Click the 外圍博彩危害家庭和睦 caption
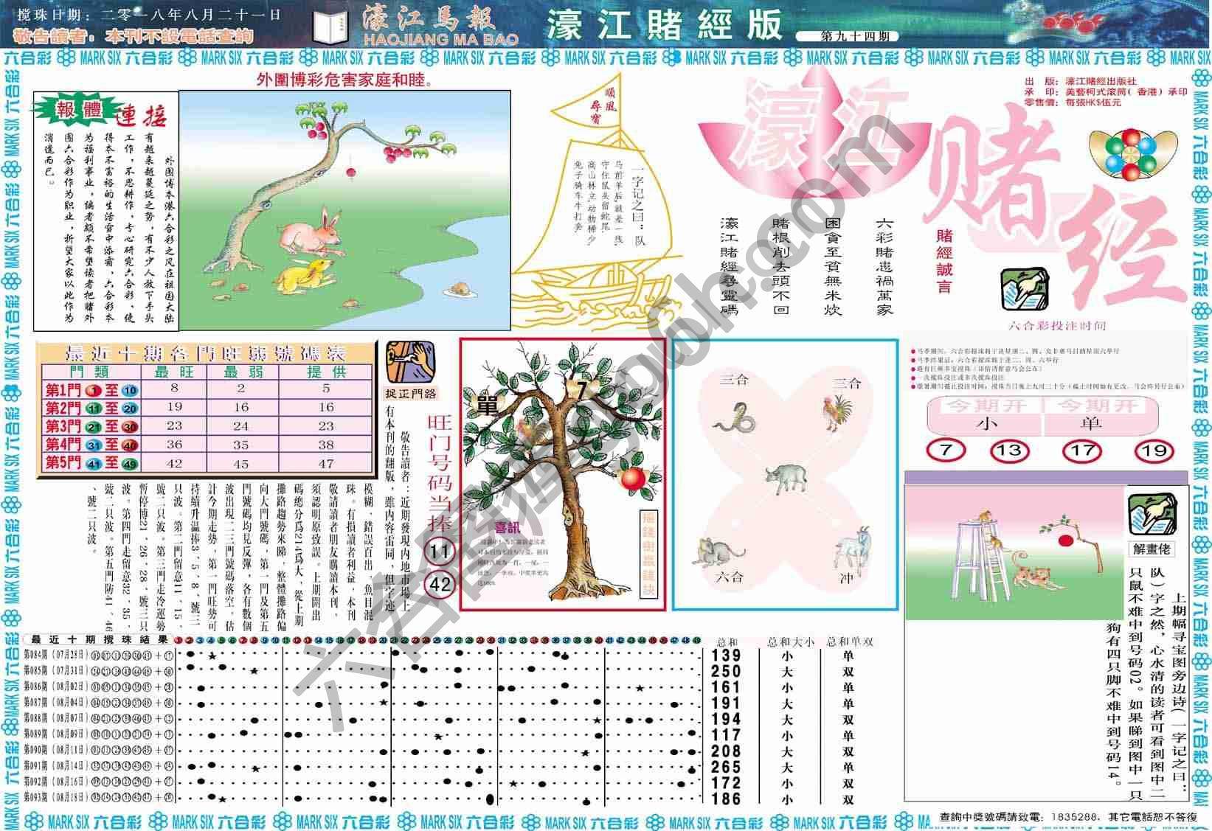This screenshot has height=831, width=1212. pos(344,80)
